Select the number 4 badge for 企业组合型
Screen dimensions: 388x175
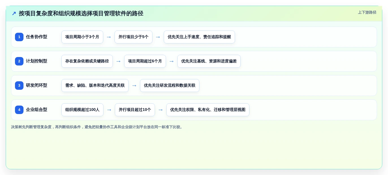point(19,110)
